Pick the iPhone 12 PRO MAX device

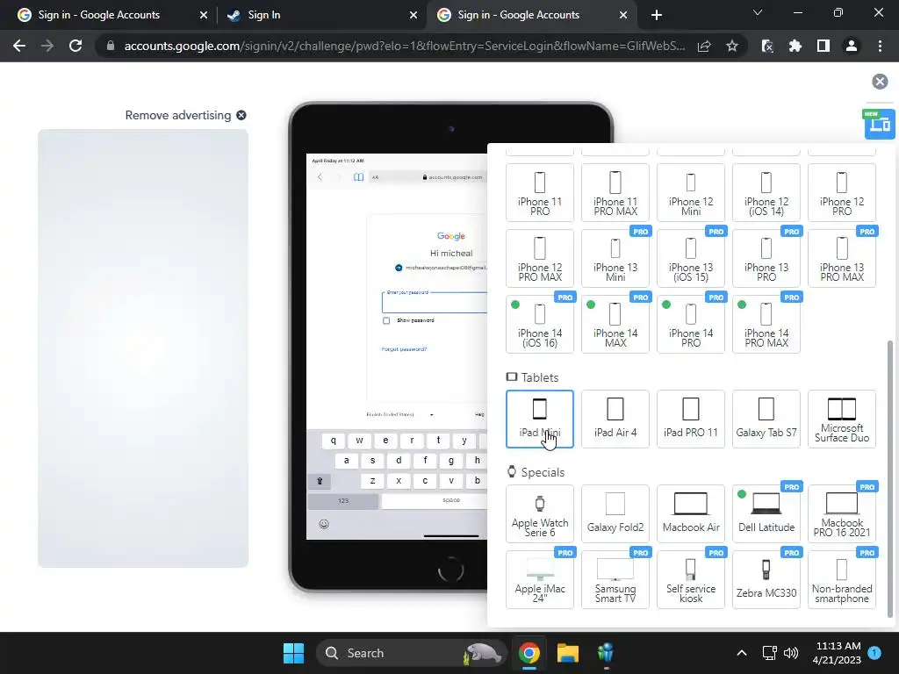(540, 259)
